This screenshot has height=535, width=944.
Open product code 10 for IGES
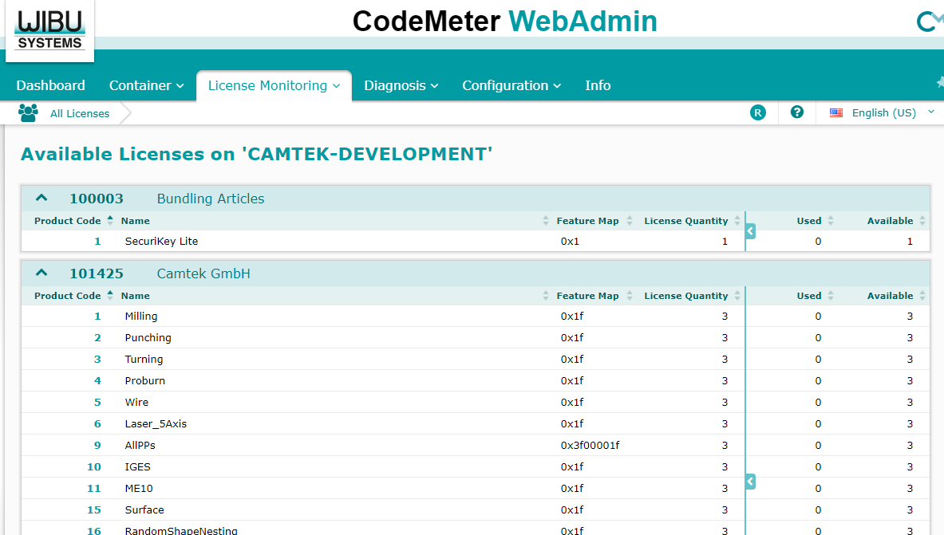(94, 467)
